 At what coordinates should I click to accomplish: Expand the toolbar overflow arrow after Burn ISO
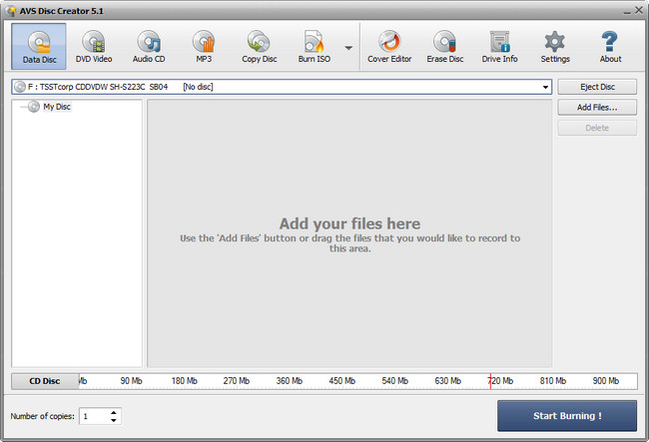[348, 48]
